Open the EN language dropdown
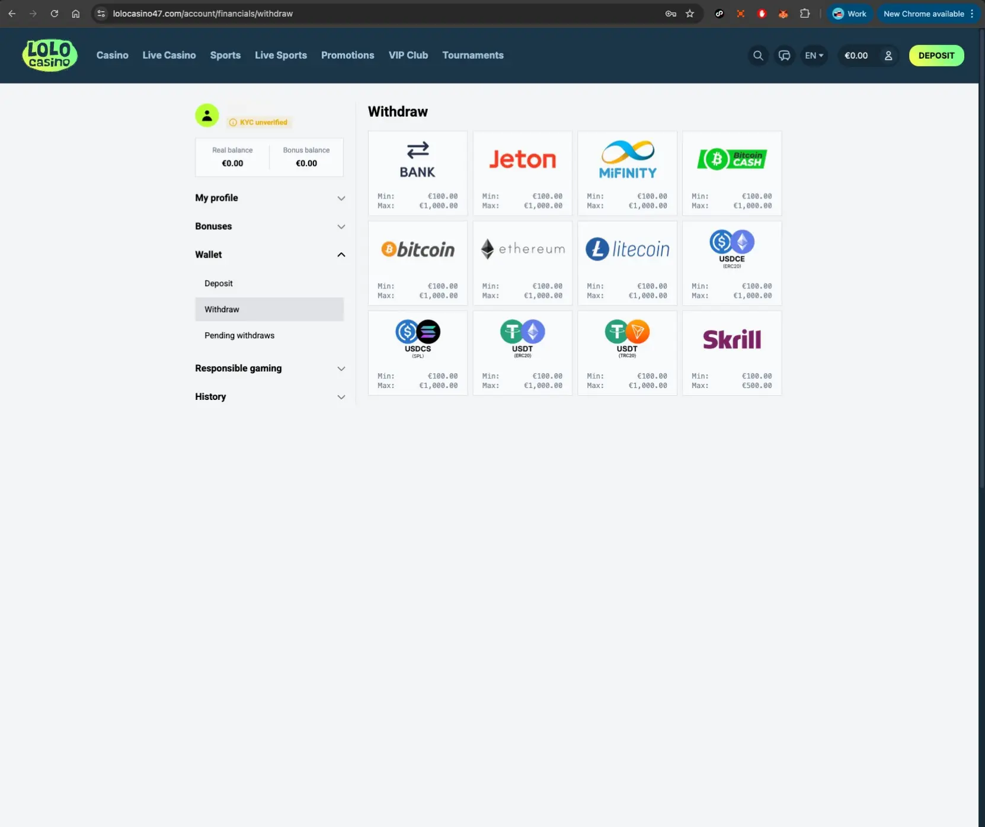985x827 pixels. (814, 56)
